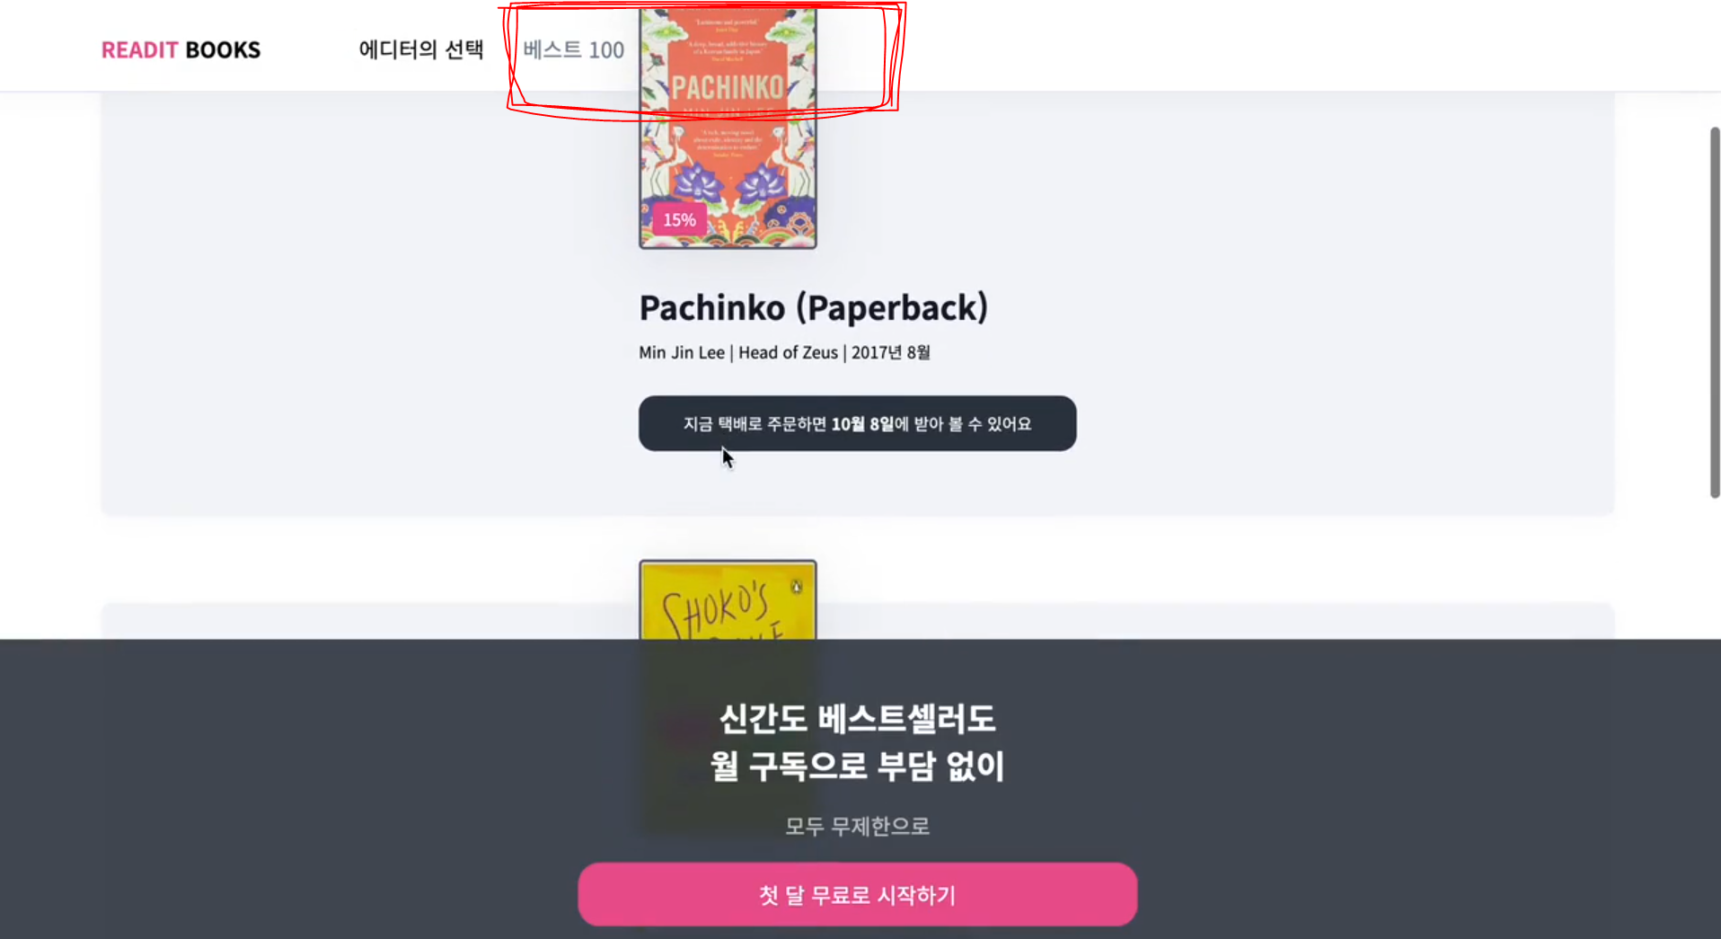The width and height of the screenshot is (1721, 939).
Task: Open the Pachinko book cover image
Action: pyautogui.click(x=728, y=128)
